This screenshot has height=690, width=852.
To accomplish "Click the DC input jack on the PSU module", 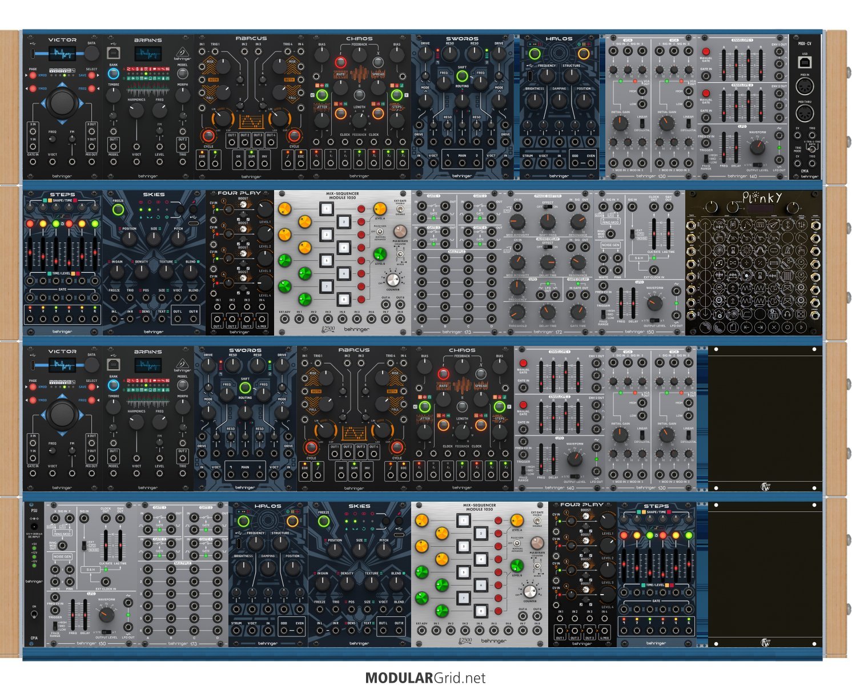I will (34, 527).
